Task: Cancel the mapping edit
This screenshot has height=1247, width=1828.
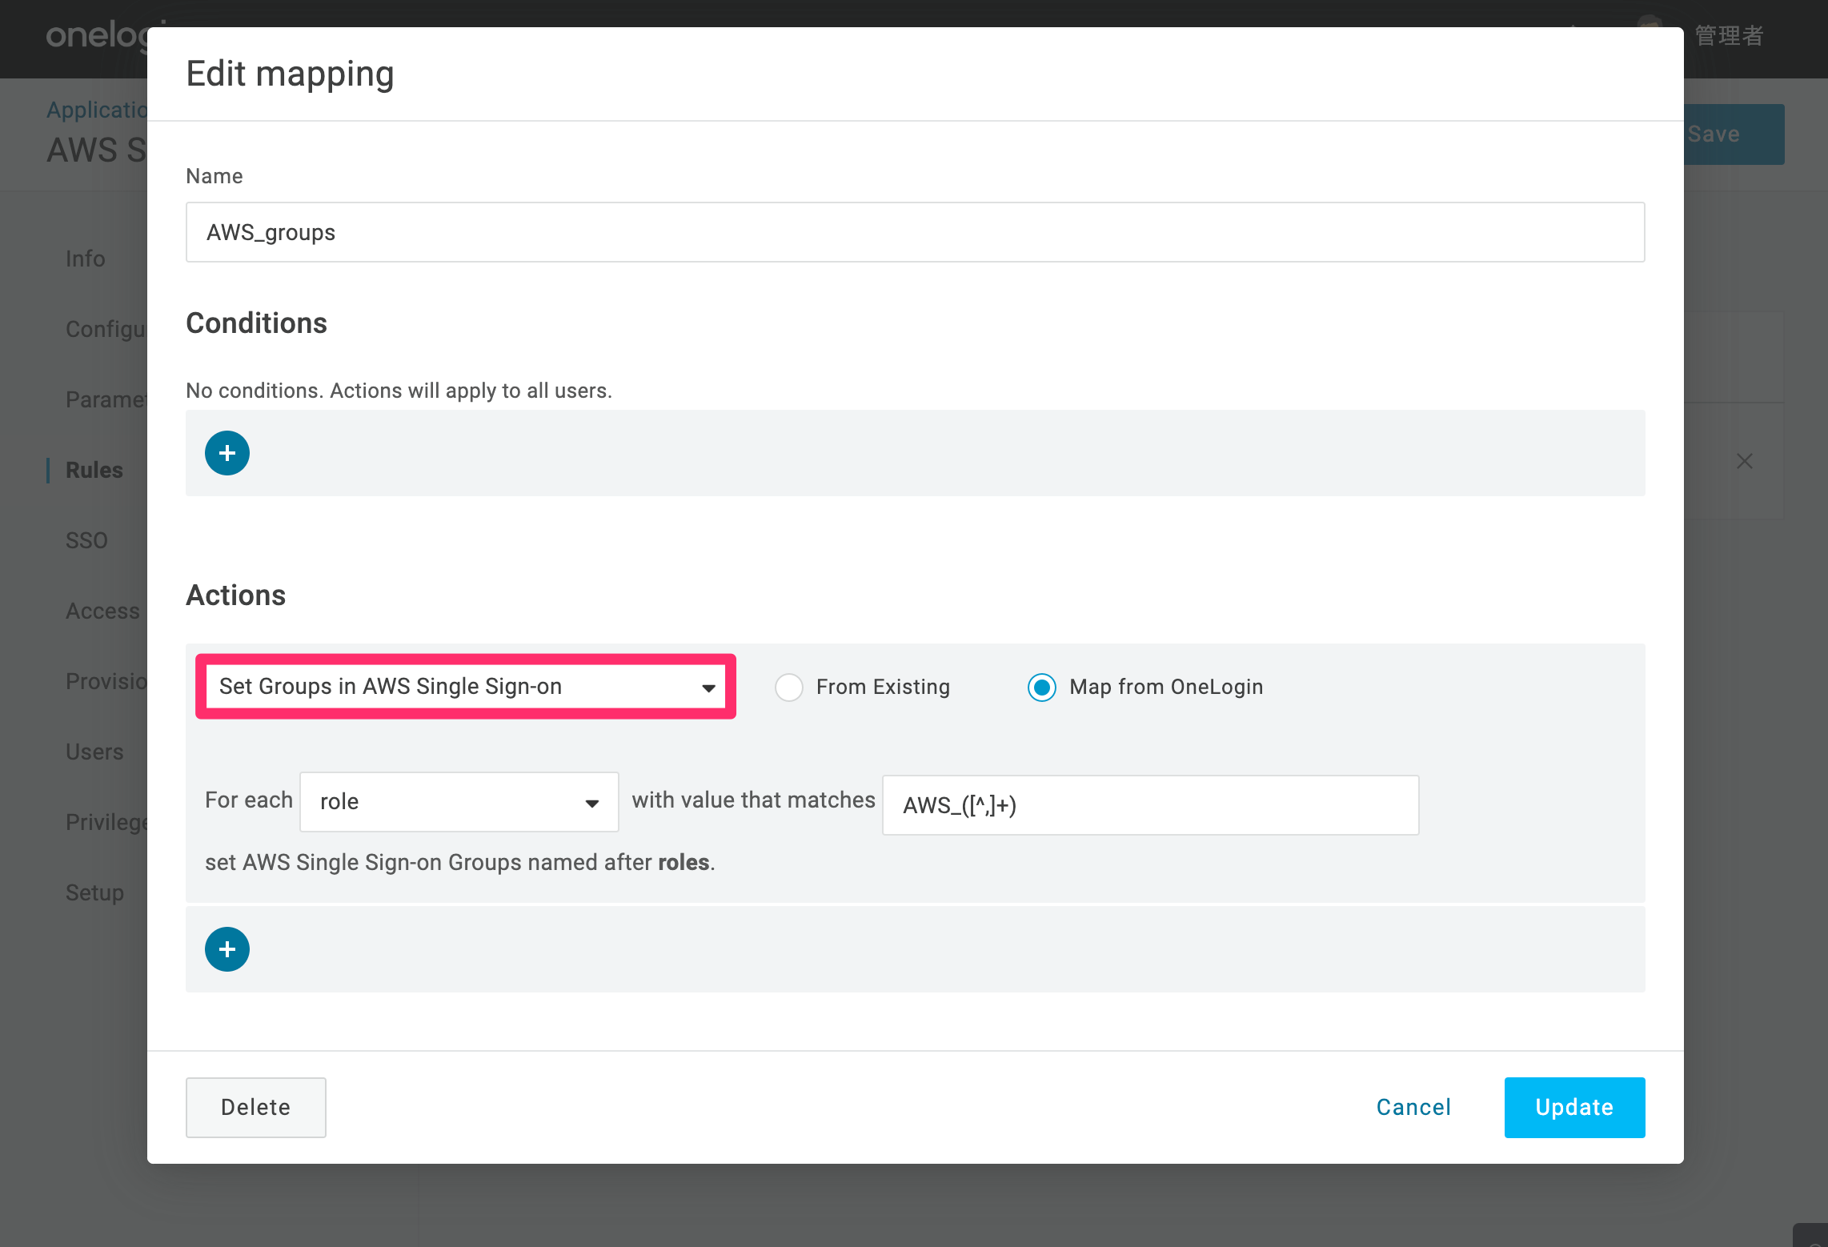Action: click(x=1413, y=1108)
